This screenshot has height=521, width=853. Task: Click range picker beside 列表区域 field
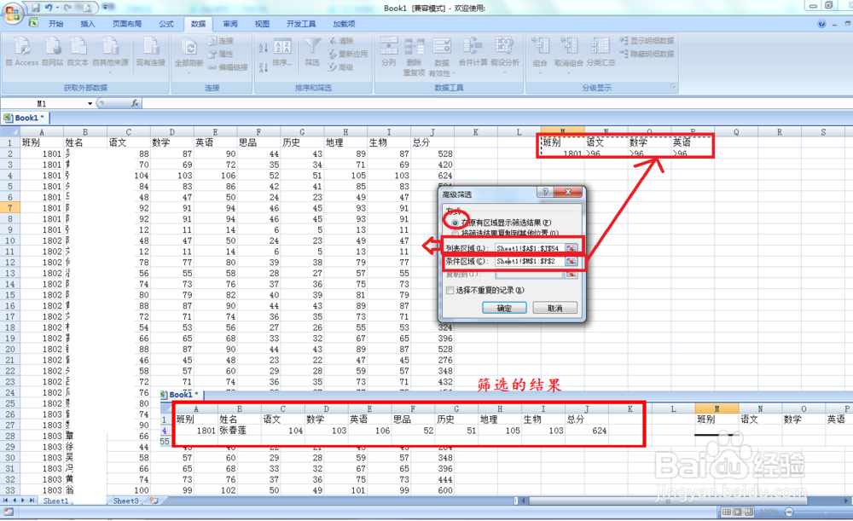click(570, 248)
